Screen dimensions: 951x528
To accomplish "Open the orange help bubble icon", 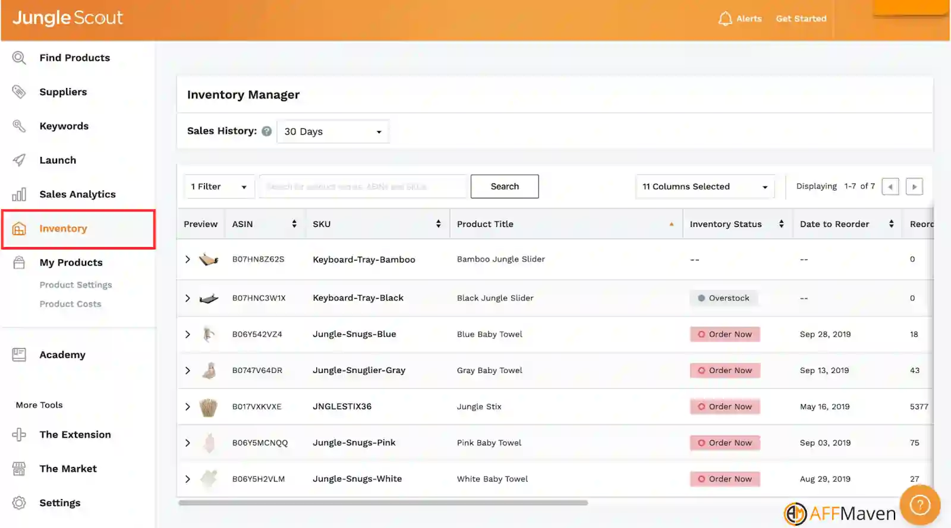I will [x=920, y=505].
